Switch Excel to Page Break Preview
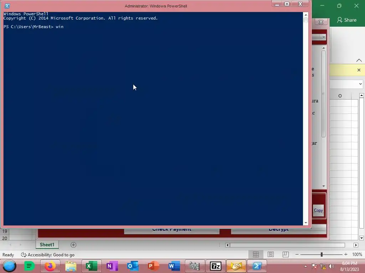 tap(286, 255)
